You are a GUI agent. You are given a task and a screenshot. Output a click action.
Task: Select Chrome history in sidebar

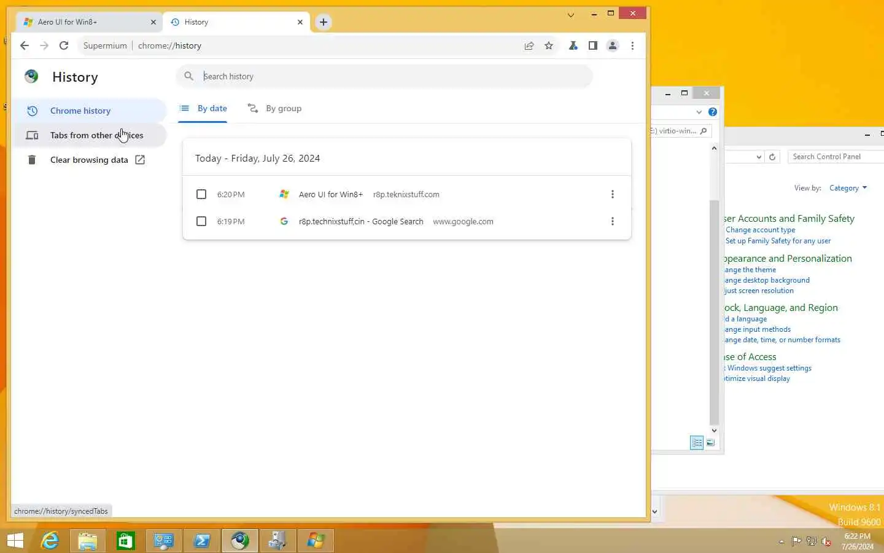(89, 111)
